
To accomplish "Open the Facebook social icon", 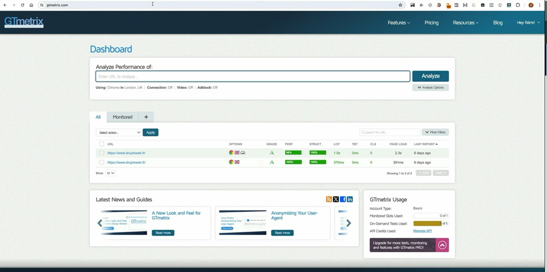I will tap(343, 199).
